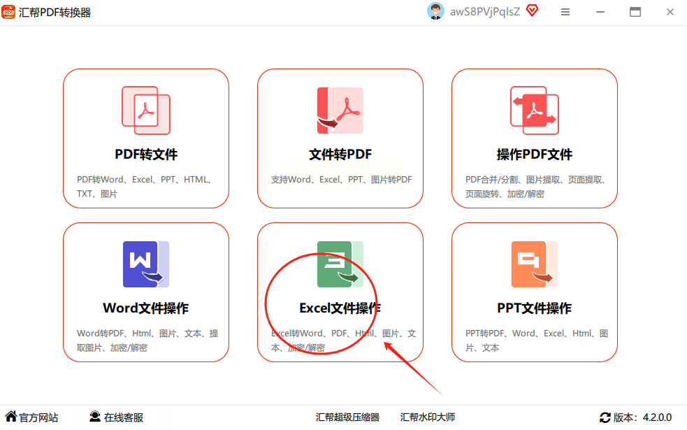Click the 文件转PDF description text
Viewport: 687px width, 430px height.
click(341, 180)
